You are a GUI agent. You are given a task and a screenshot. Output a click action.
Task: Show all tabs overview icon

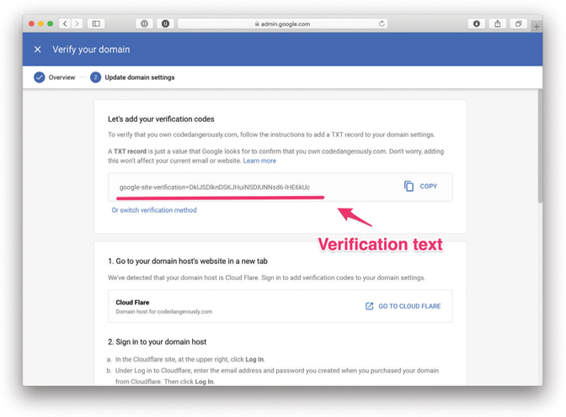(519, 24)
